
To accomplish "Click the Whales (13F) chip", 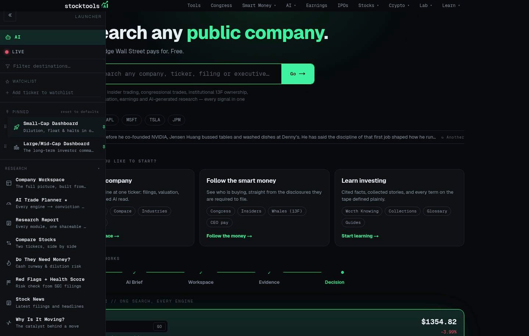I will pos(287,211).
